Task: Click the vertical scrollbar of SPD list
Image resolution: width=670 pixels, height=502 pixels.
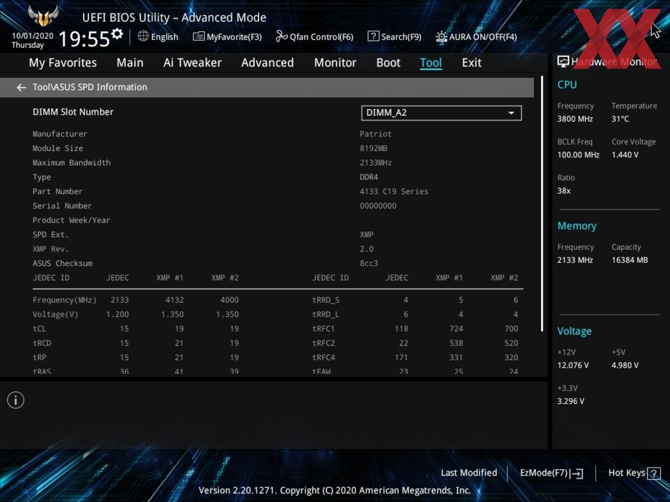Action: (x=542, y=204)
